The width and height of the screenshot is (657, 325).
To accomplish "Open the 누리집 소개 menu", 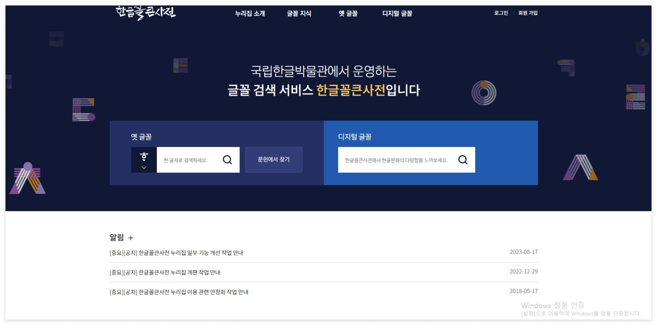I will [x=250, y=14].
